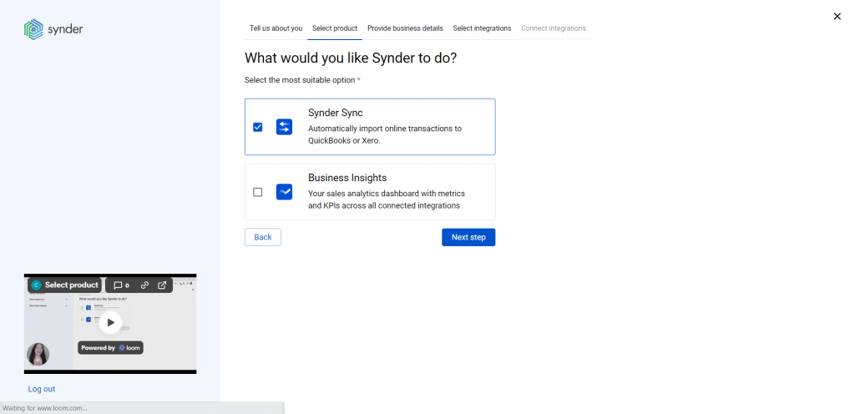Click 'Select the most suitable option' label
The width and height of the screenshot is (855, 414).
click(x=300, y=80)
